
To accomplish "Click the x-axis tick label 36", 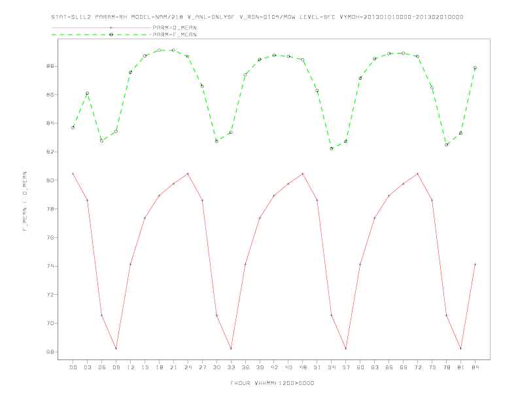I will click(x=245, y=367).
